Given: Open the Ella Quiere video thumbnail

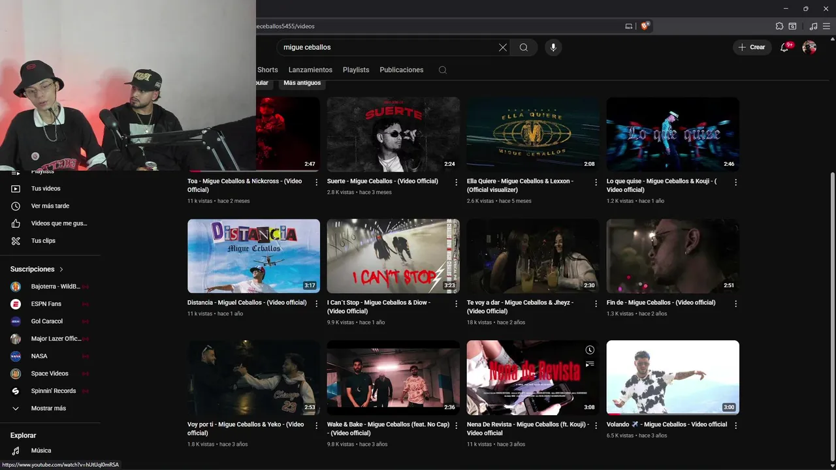Looking at the screenshot, I should pyautogui.click(x=533, y=134).
